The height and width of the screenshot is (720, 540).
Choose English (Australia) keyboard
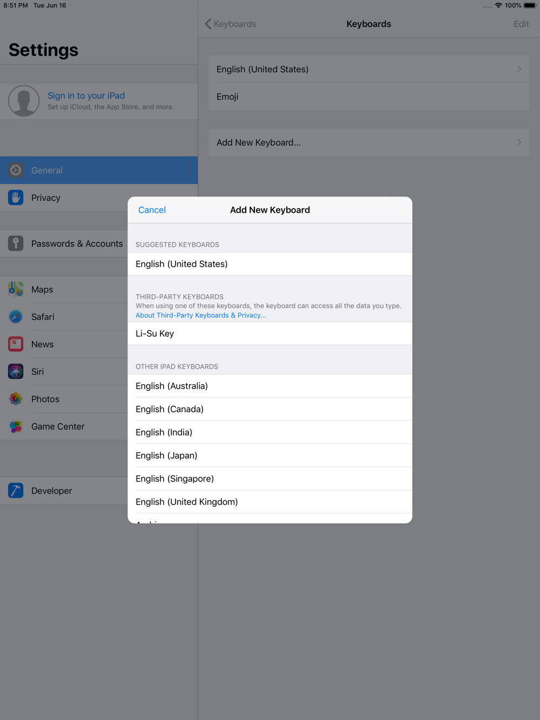(x=270, y=386)
